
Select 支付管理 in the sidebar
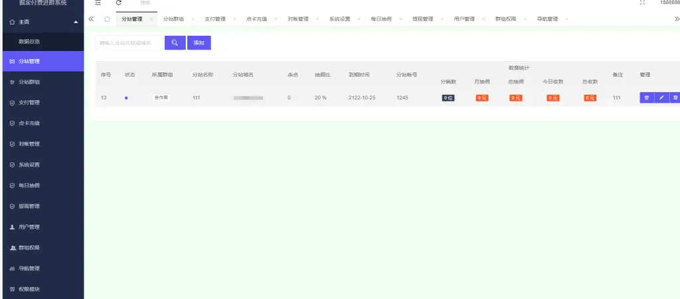click(29, 103)
